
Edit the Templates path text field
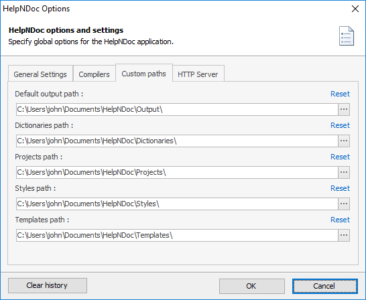click(177, 235)
